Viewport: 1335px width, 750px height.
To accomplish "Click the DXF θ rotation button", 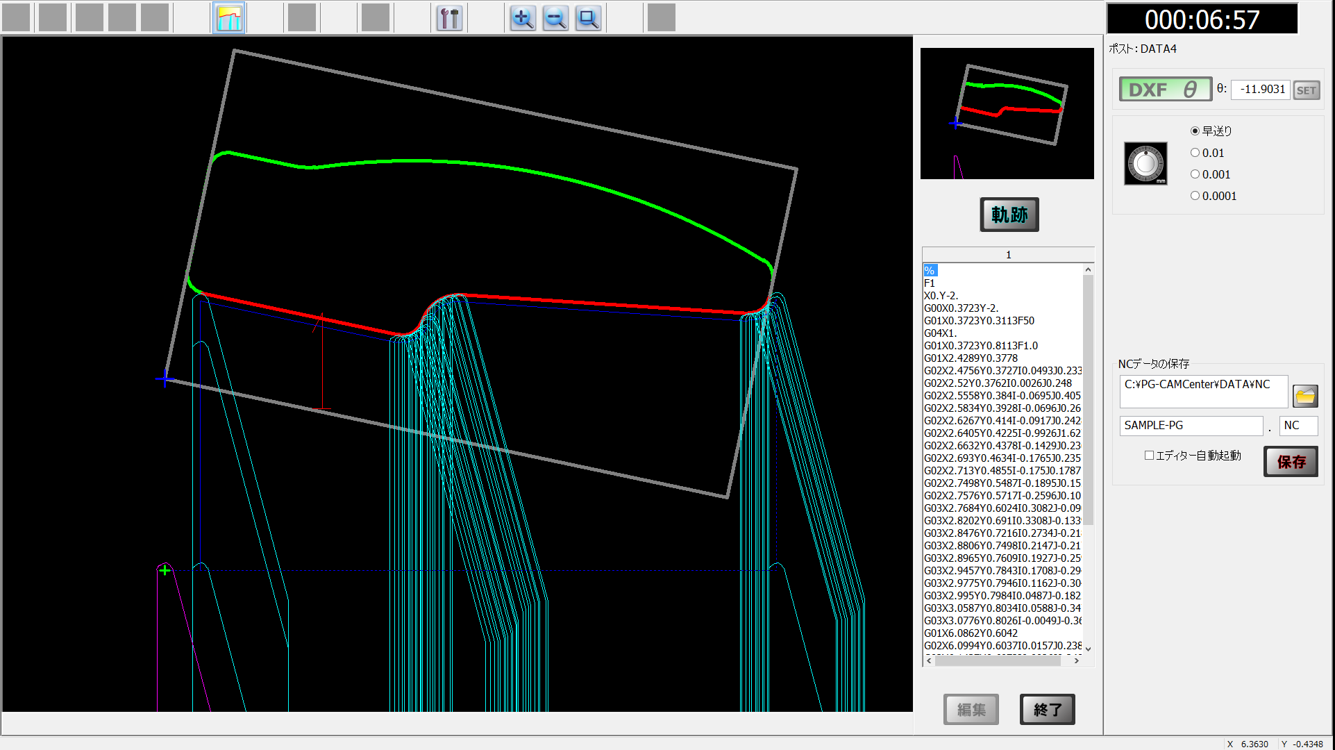I will coord(1166,89).
